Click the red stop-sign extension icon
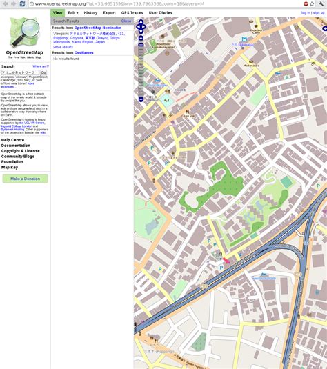This screenshot has width=327, height=369. coord(306,3)
